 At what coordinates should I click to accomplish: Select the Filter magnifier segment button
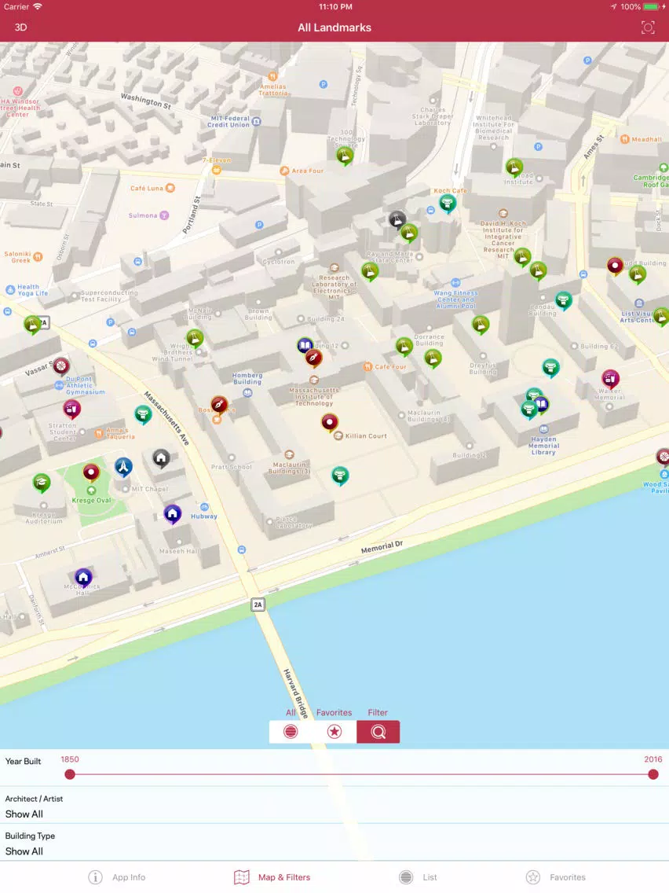(x=378, y=731)
